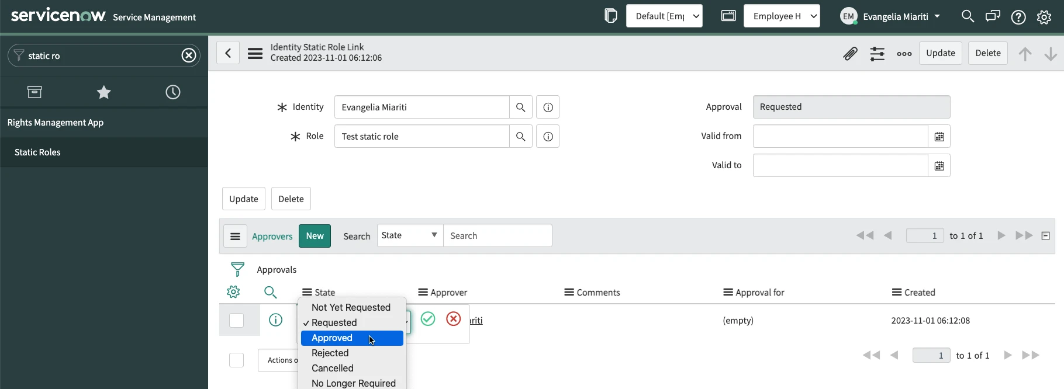1064x389 pixels.
Task: Click the red reject X icon
Action: pos(453,319)
